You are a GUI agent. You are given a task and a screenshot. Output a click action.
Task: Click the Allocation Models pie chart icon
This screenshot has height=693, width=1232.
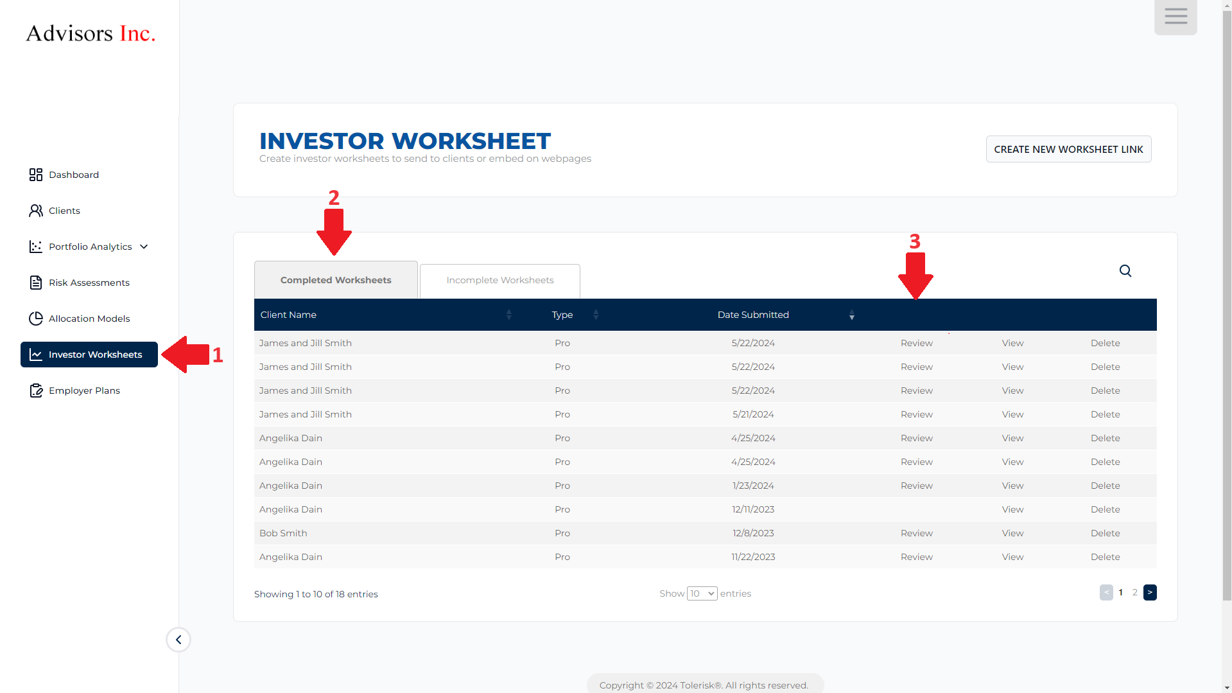36,319
